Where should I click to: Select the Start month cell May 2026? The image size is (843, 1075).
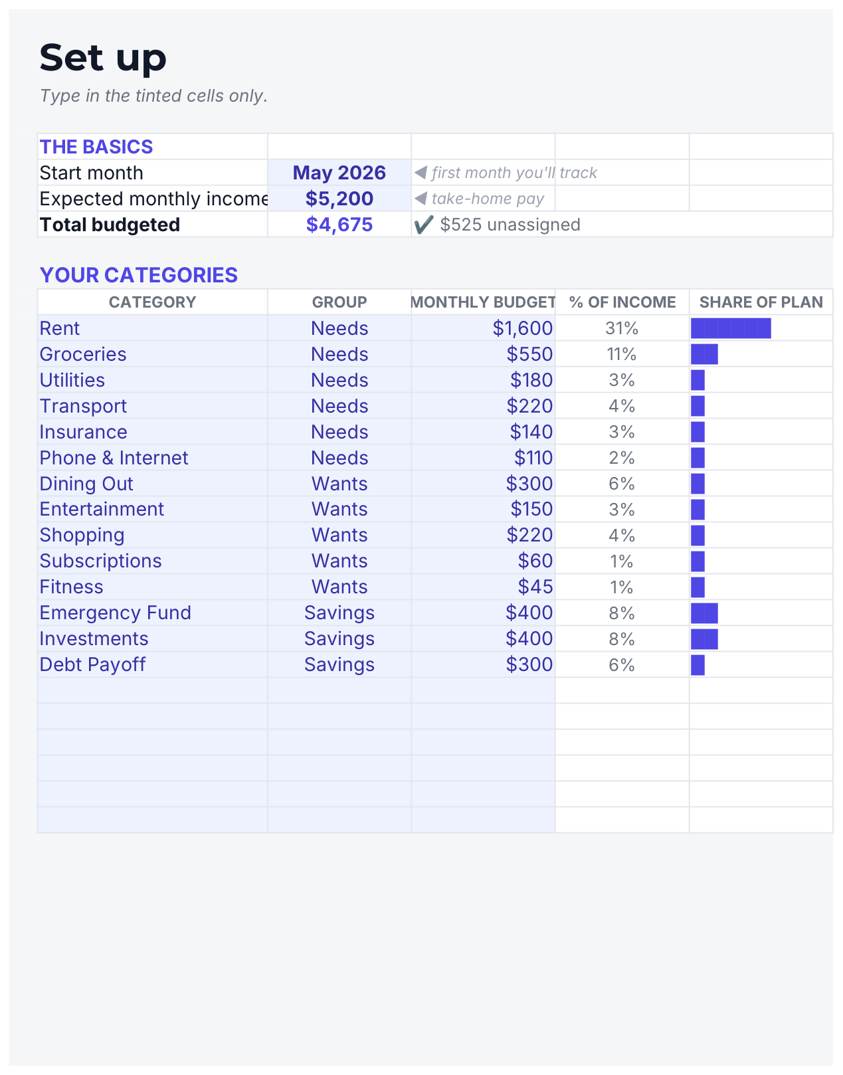point(339,173)
